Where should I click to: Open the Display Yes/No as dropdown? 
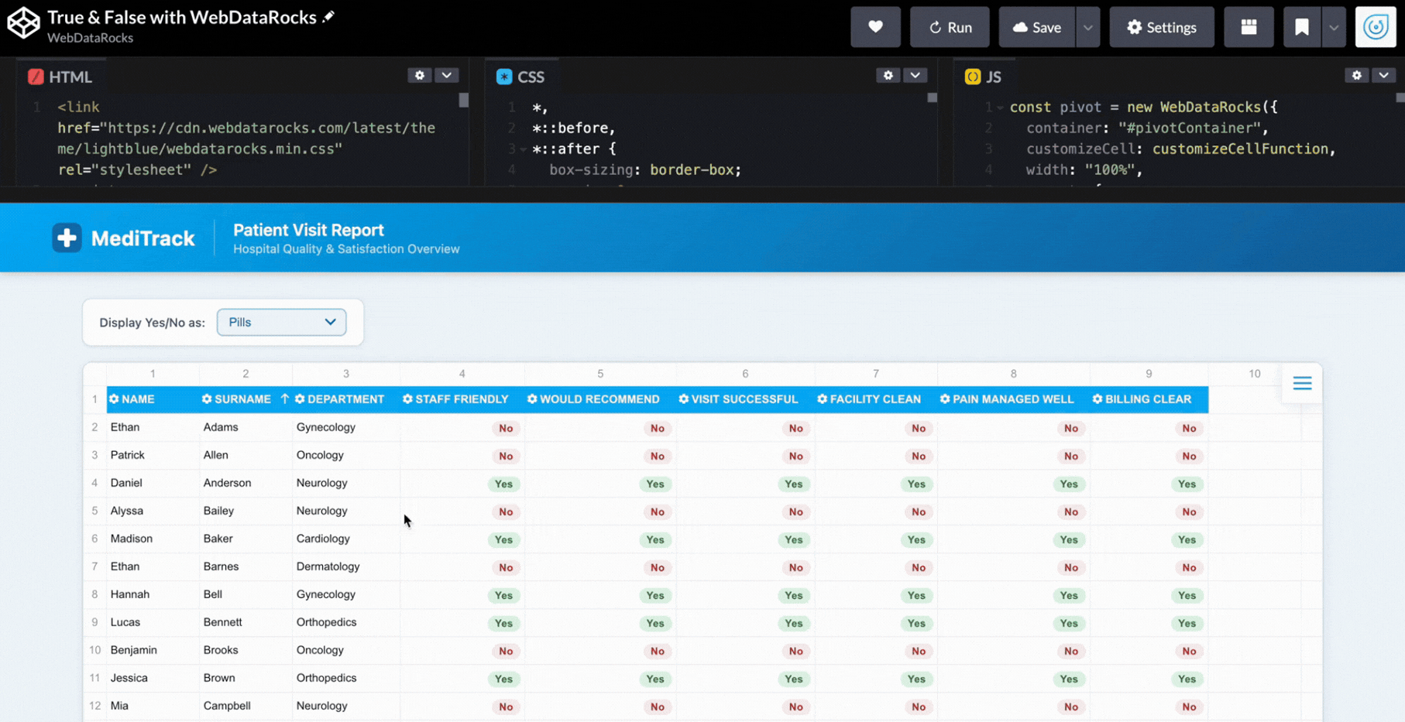pos(281,322)
